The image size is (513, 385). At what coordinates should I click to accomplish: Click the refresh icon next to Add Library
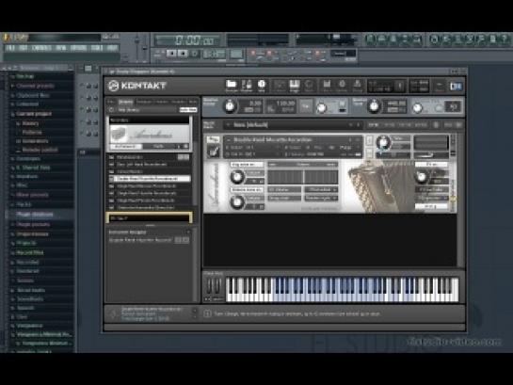112,110
